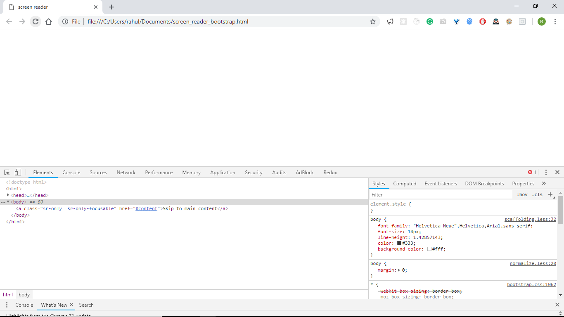Image resolution: width=564 pixels, height=317 pixels.
Task: Expand the margin property triangle
Action: pyautogui.click(x=399, y=270)
